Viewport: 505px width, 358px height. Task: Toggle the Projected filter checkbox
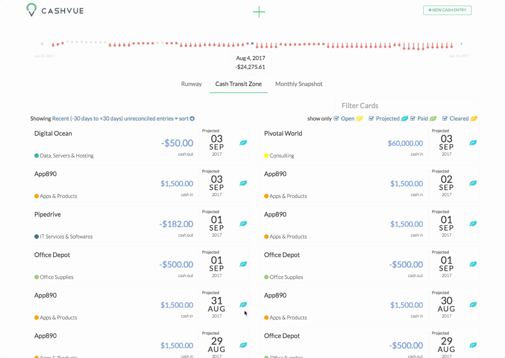[x=371, y=119]
